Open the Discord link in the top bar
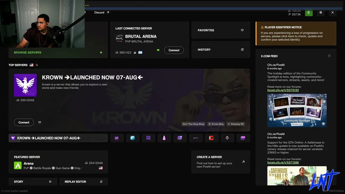This screenshot has width=345, height=194. [x=102, y=12]
